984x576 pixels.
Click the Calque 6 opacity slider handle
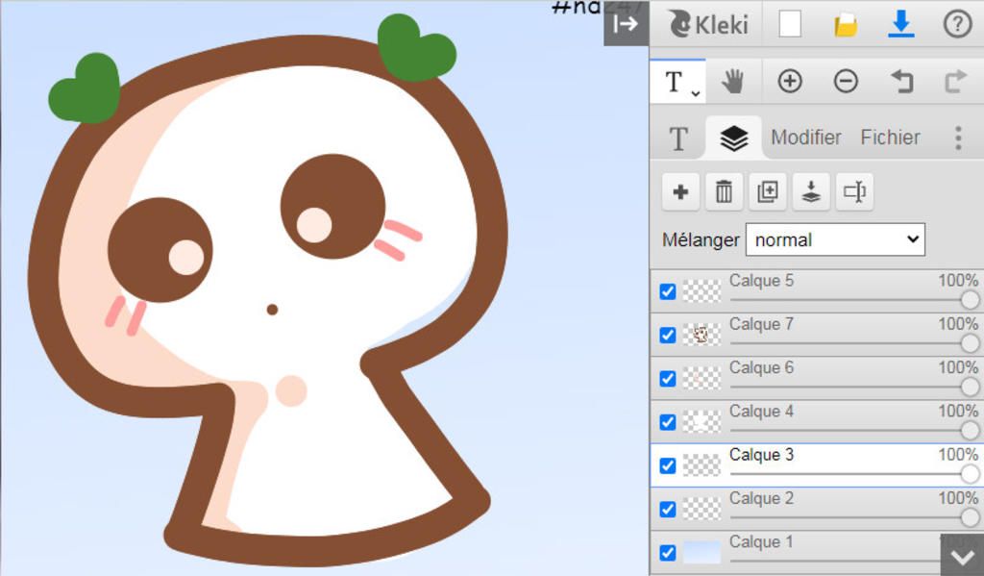coord(970,387)
